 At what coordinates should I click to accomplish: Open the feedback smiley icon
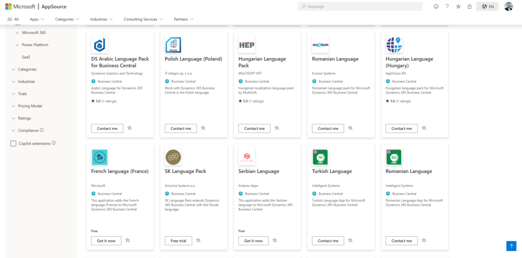point(436,6)
